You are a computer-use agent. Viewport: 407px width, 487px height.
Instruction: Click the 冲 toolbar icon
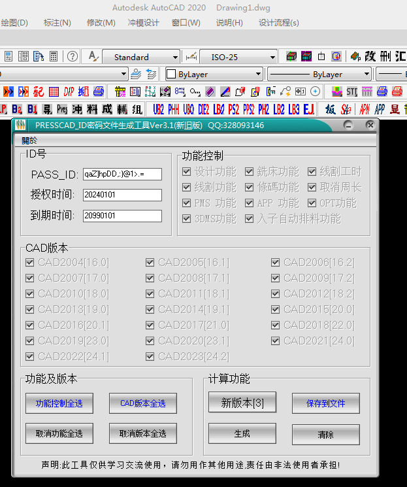77,109
